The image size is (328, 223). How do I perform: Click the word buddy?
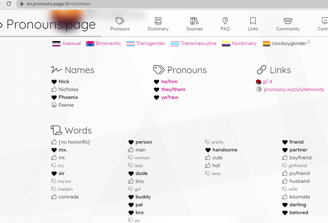[143, 197]
